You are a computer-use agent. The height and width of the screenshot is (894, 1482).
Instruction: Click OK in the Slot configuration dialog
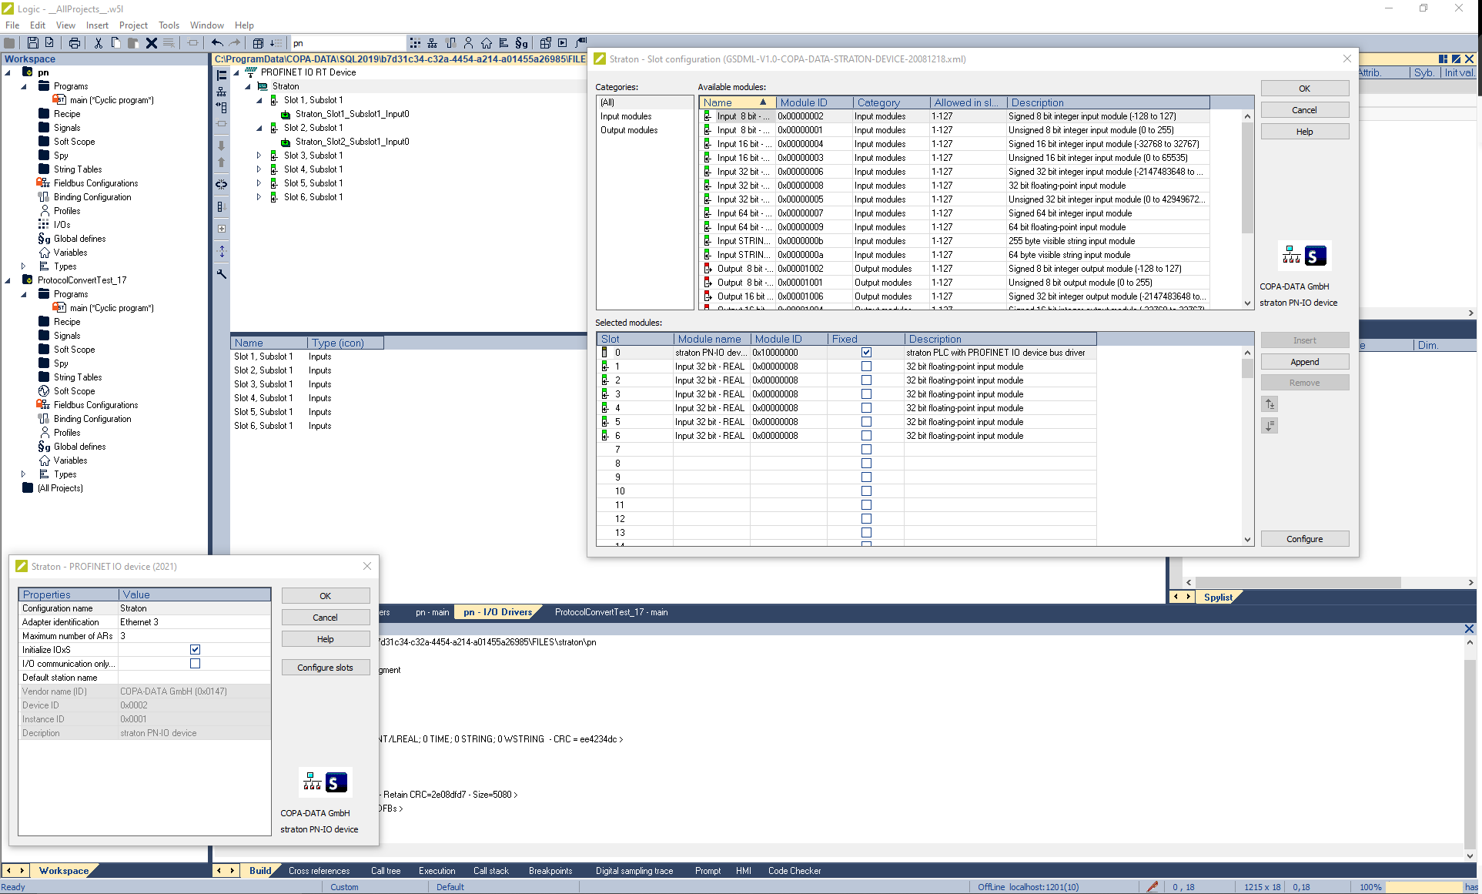click(1304, 89)
